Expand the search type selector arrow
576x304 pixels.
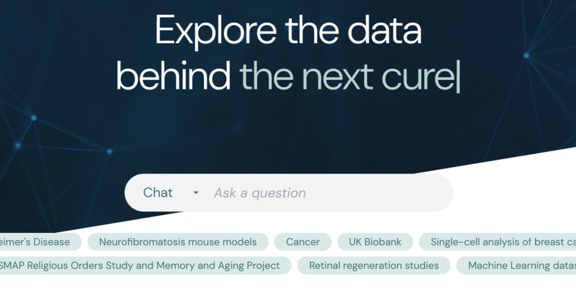[195, 193]
